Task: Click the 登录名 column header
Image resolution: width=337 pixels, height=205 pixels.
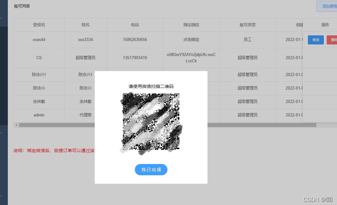Action: 39,25
